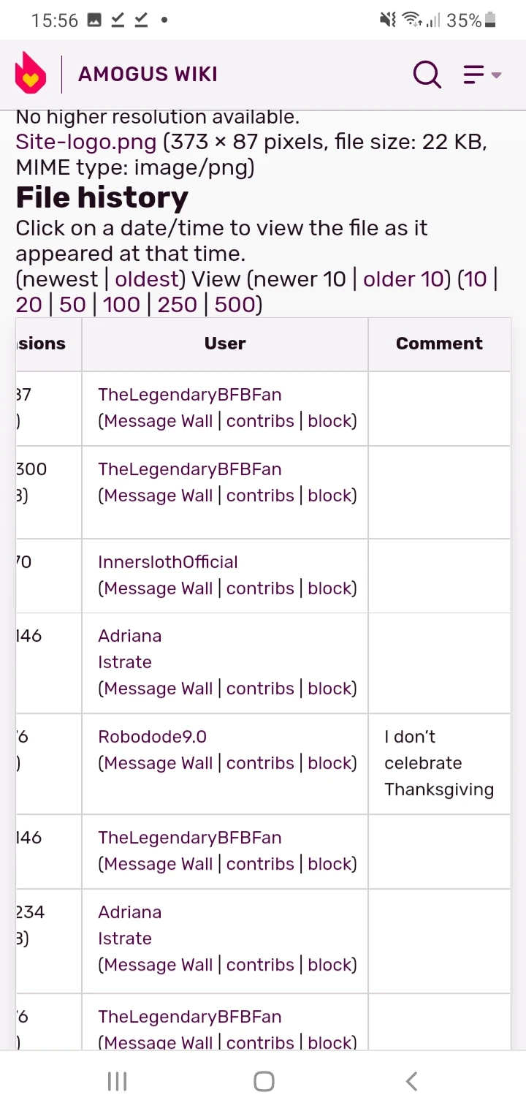Go to AMOGUS WIKI homepage
This screenshot has height=1111, width=526.
[147, 74]
